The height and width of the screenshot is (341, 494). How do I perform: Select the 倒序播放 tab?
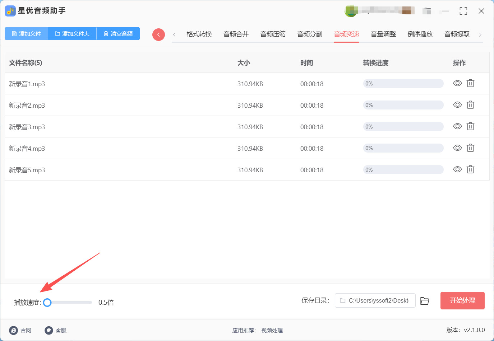pyautogui.click(x=420, y=34)
